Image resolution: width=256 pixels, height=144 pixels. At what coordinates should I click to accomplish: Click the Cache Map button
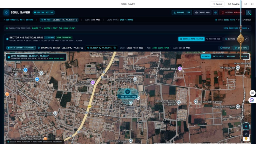click(x=202, y=13)
